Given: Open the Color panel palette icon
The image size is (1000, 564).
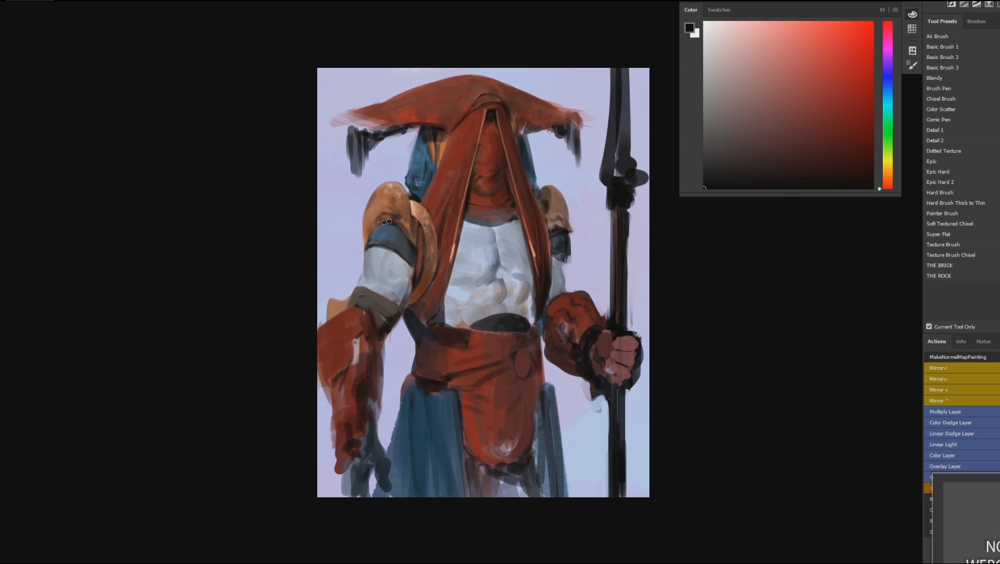Looking at the screenshot, I should pos(912,14).
